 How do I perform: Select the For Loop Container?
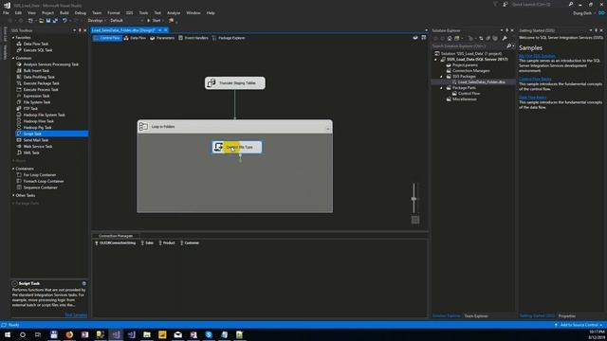tap(40, 175)
